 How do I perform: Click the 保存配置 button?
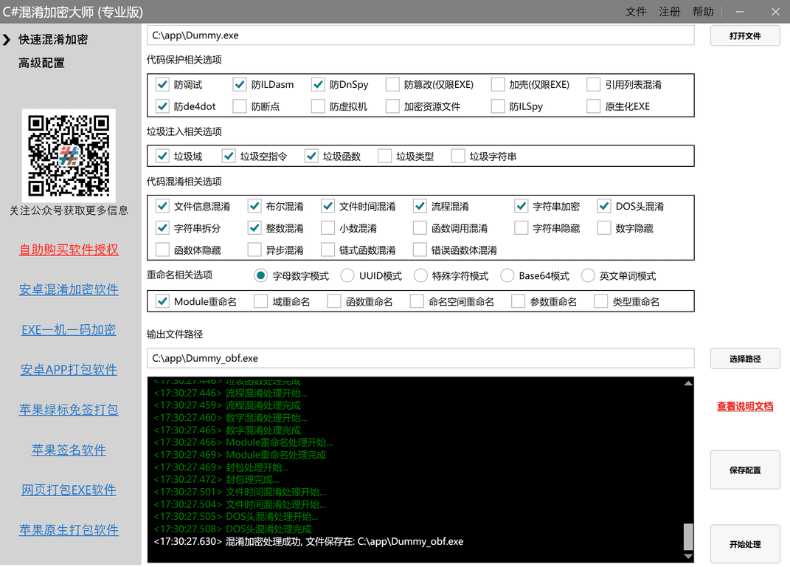click(x=745, y=470)
